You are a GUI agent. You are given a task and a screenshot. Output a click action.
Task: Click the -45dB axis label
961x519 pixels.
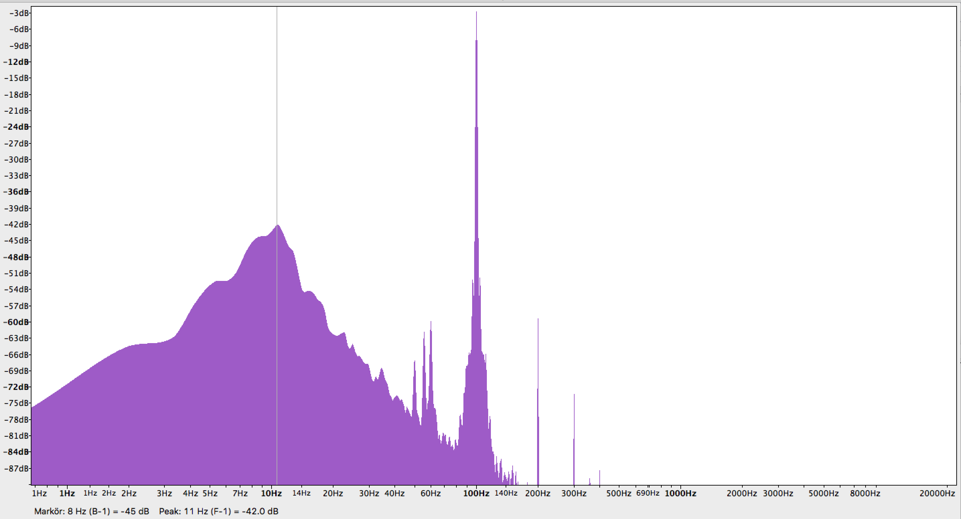pyautogui.click(x=16, y=240)
